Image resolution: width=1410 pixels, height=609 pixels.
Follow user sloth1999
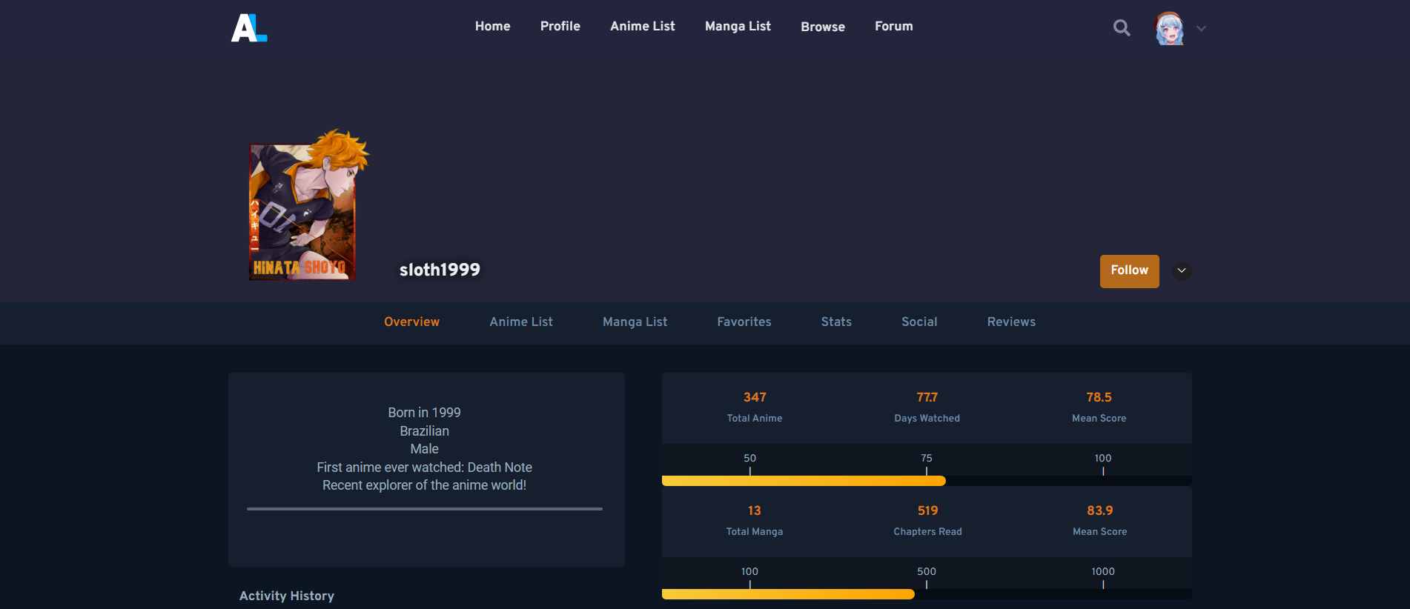1129,271
